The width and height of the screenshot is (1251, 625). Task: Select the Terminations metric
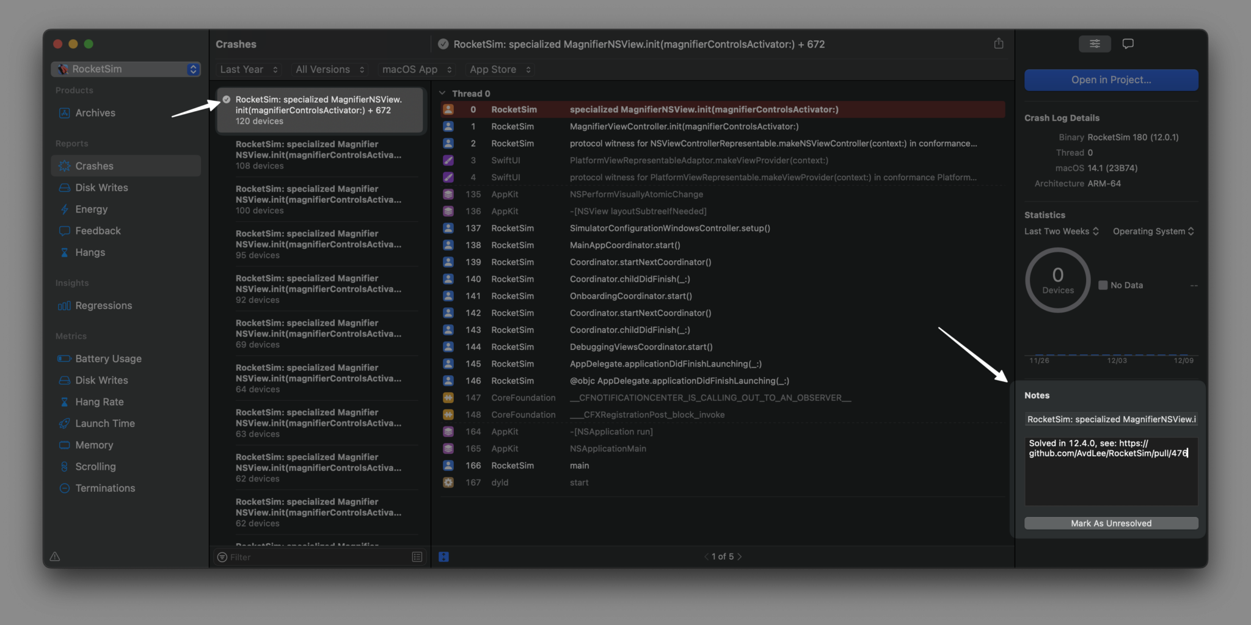pyautogui.click(x=104, y=488)
